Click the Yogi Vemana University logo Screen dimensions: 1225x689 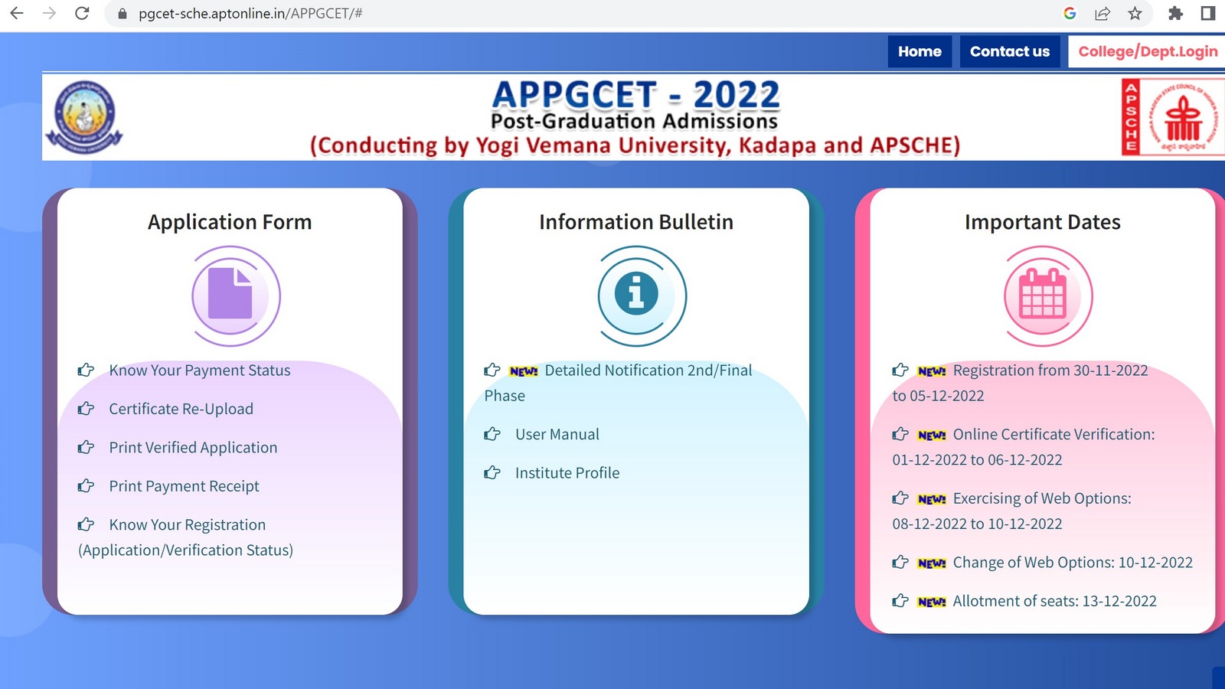84,117
